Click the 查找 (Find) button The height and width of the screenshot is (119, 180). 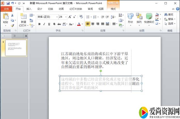[x=168, y=14]
